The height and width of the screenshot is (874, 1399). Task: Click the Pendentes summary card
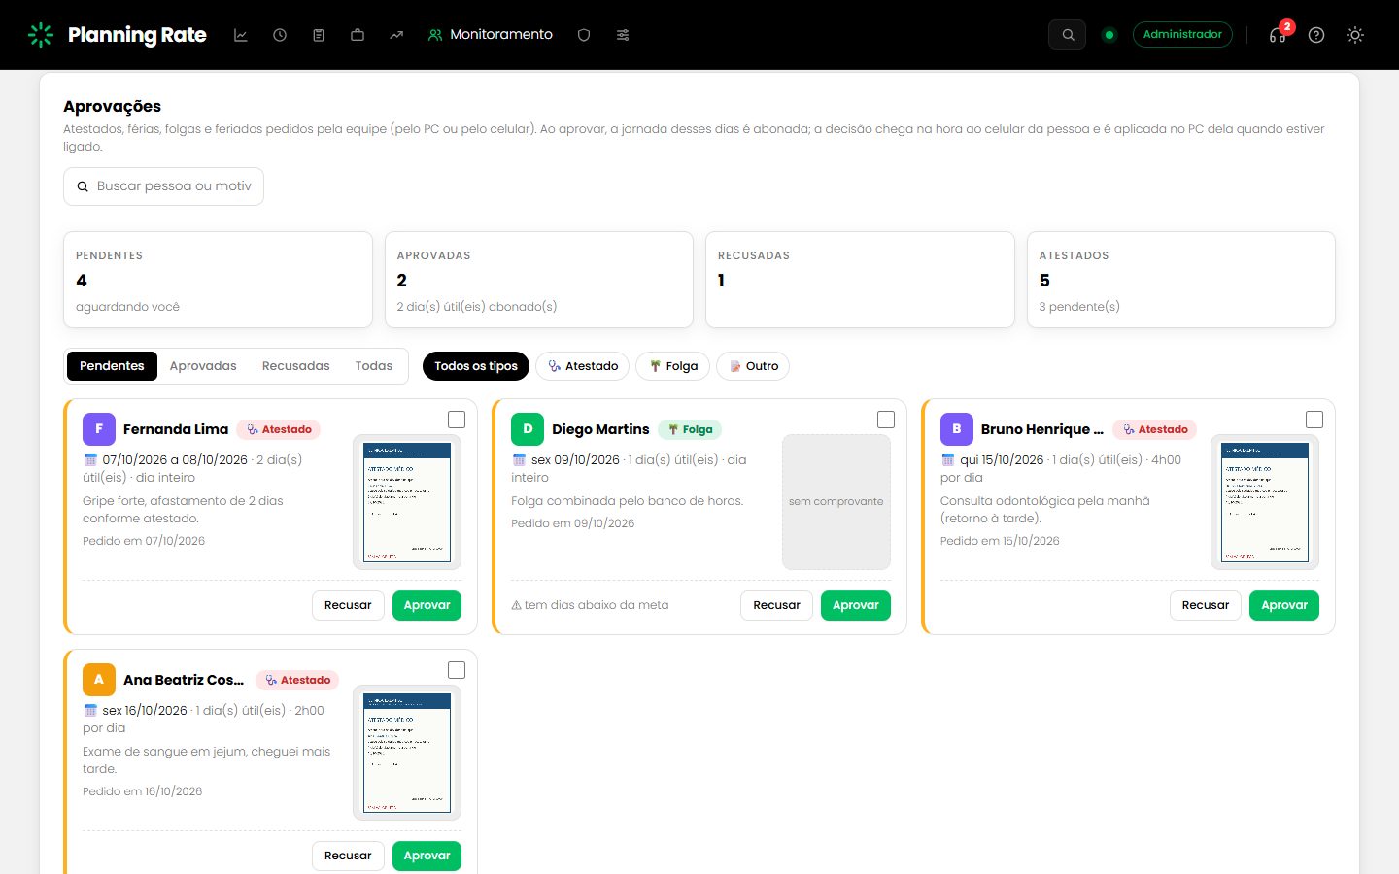pyautogui.click(x=218, y=280)
